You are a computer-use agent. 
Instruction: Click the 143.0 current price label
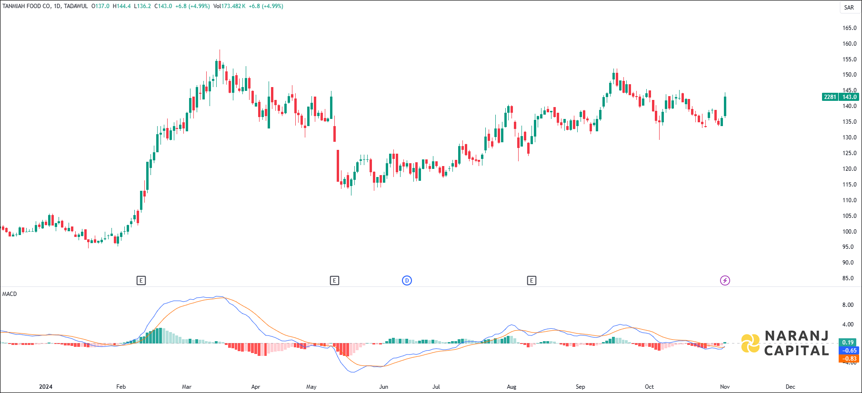click(850, 97)
